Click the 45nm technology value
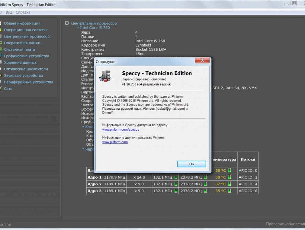The image size is (305, 230). (x=140, y=54)
